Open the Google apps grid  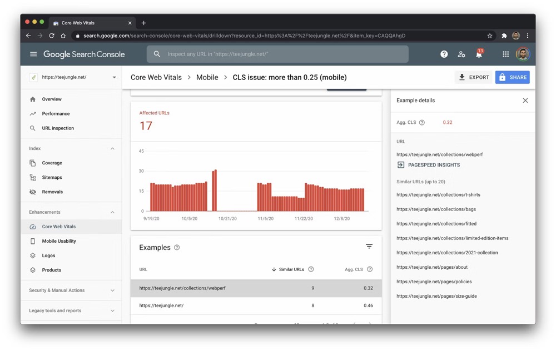(505, 54)
